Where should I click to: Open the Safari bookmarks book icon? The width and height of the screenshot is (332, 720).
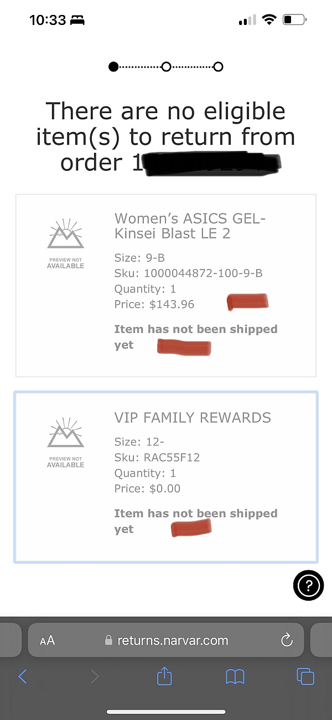tap(235, 677)
